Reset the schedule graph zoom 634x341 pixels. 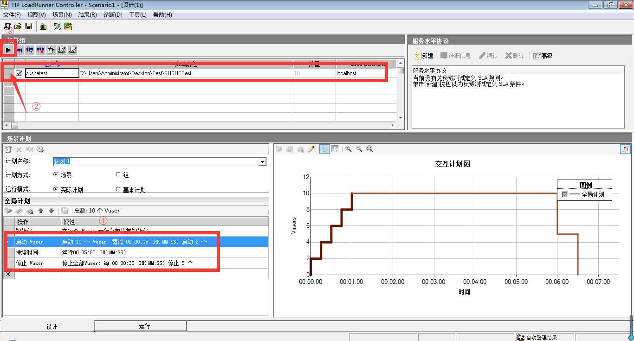pos(370,149)
